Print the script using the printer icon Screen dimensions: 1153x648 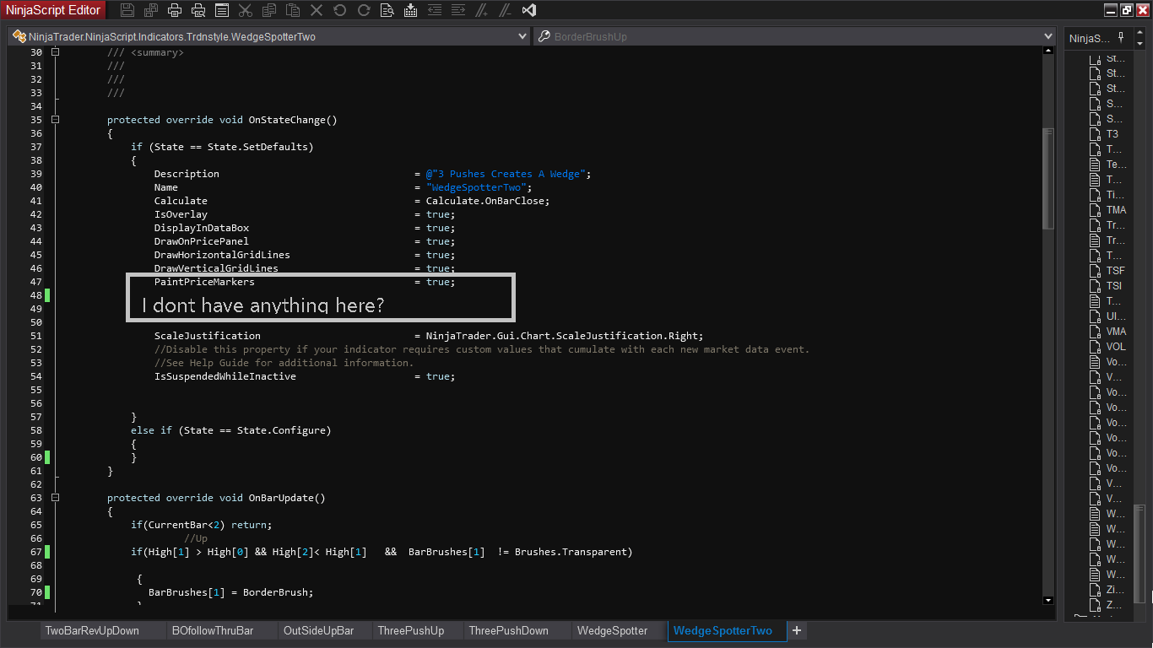coord(175,11)
